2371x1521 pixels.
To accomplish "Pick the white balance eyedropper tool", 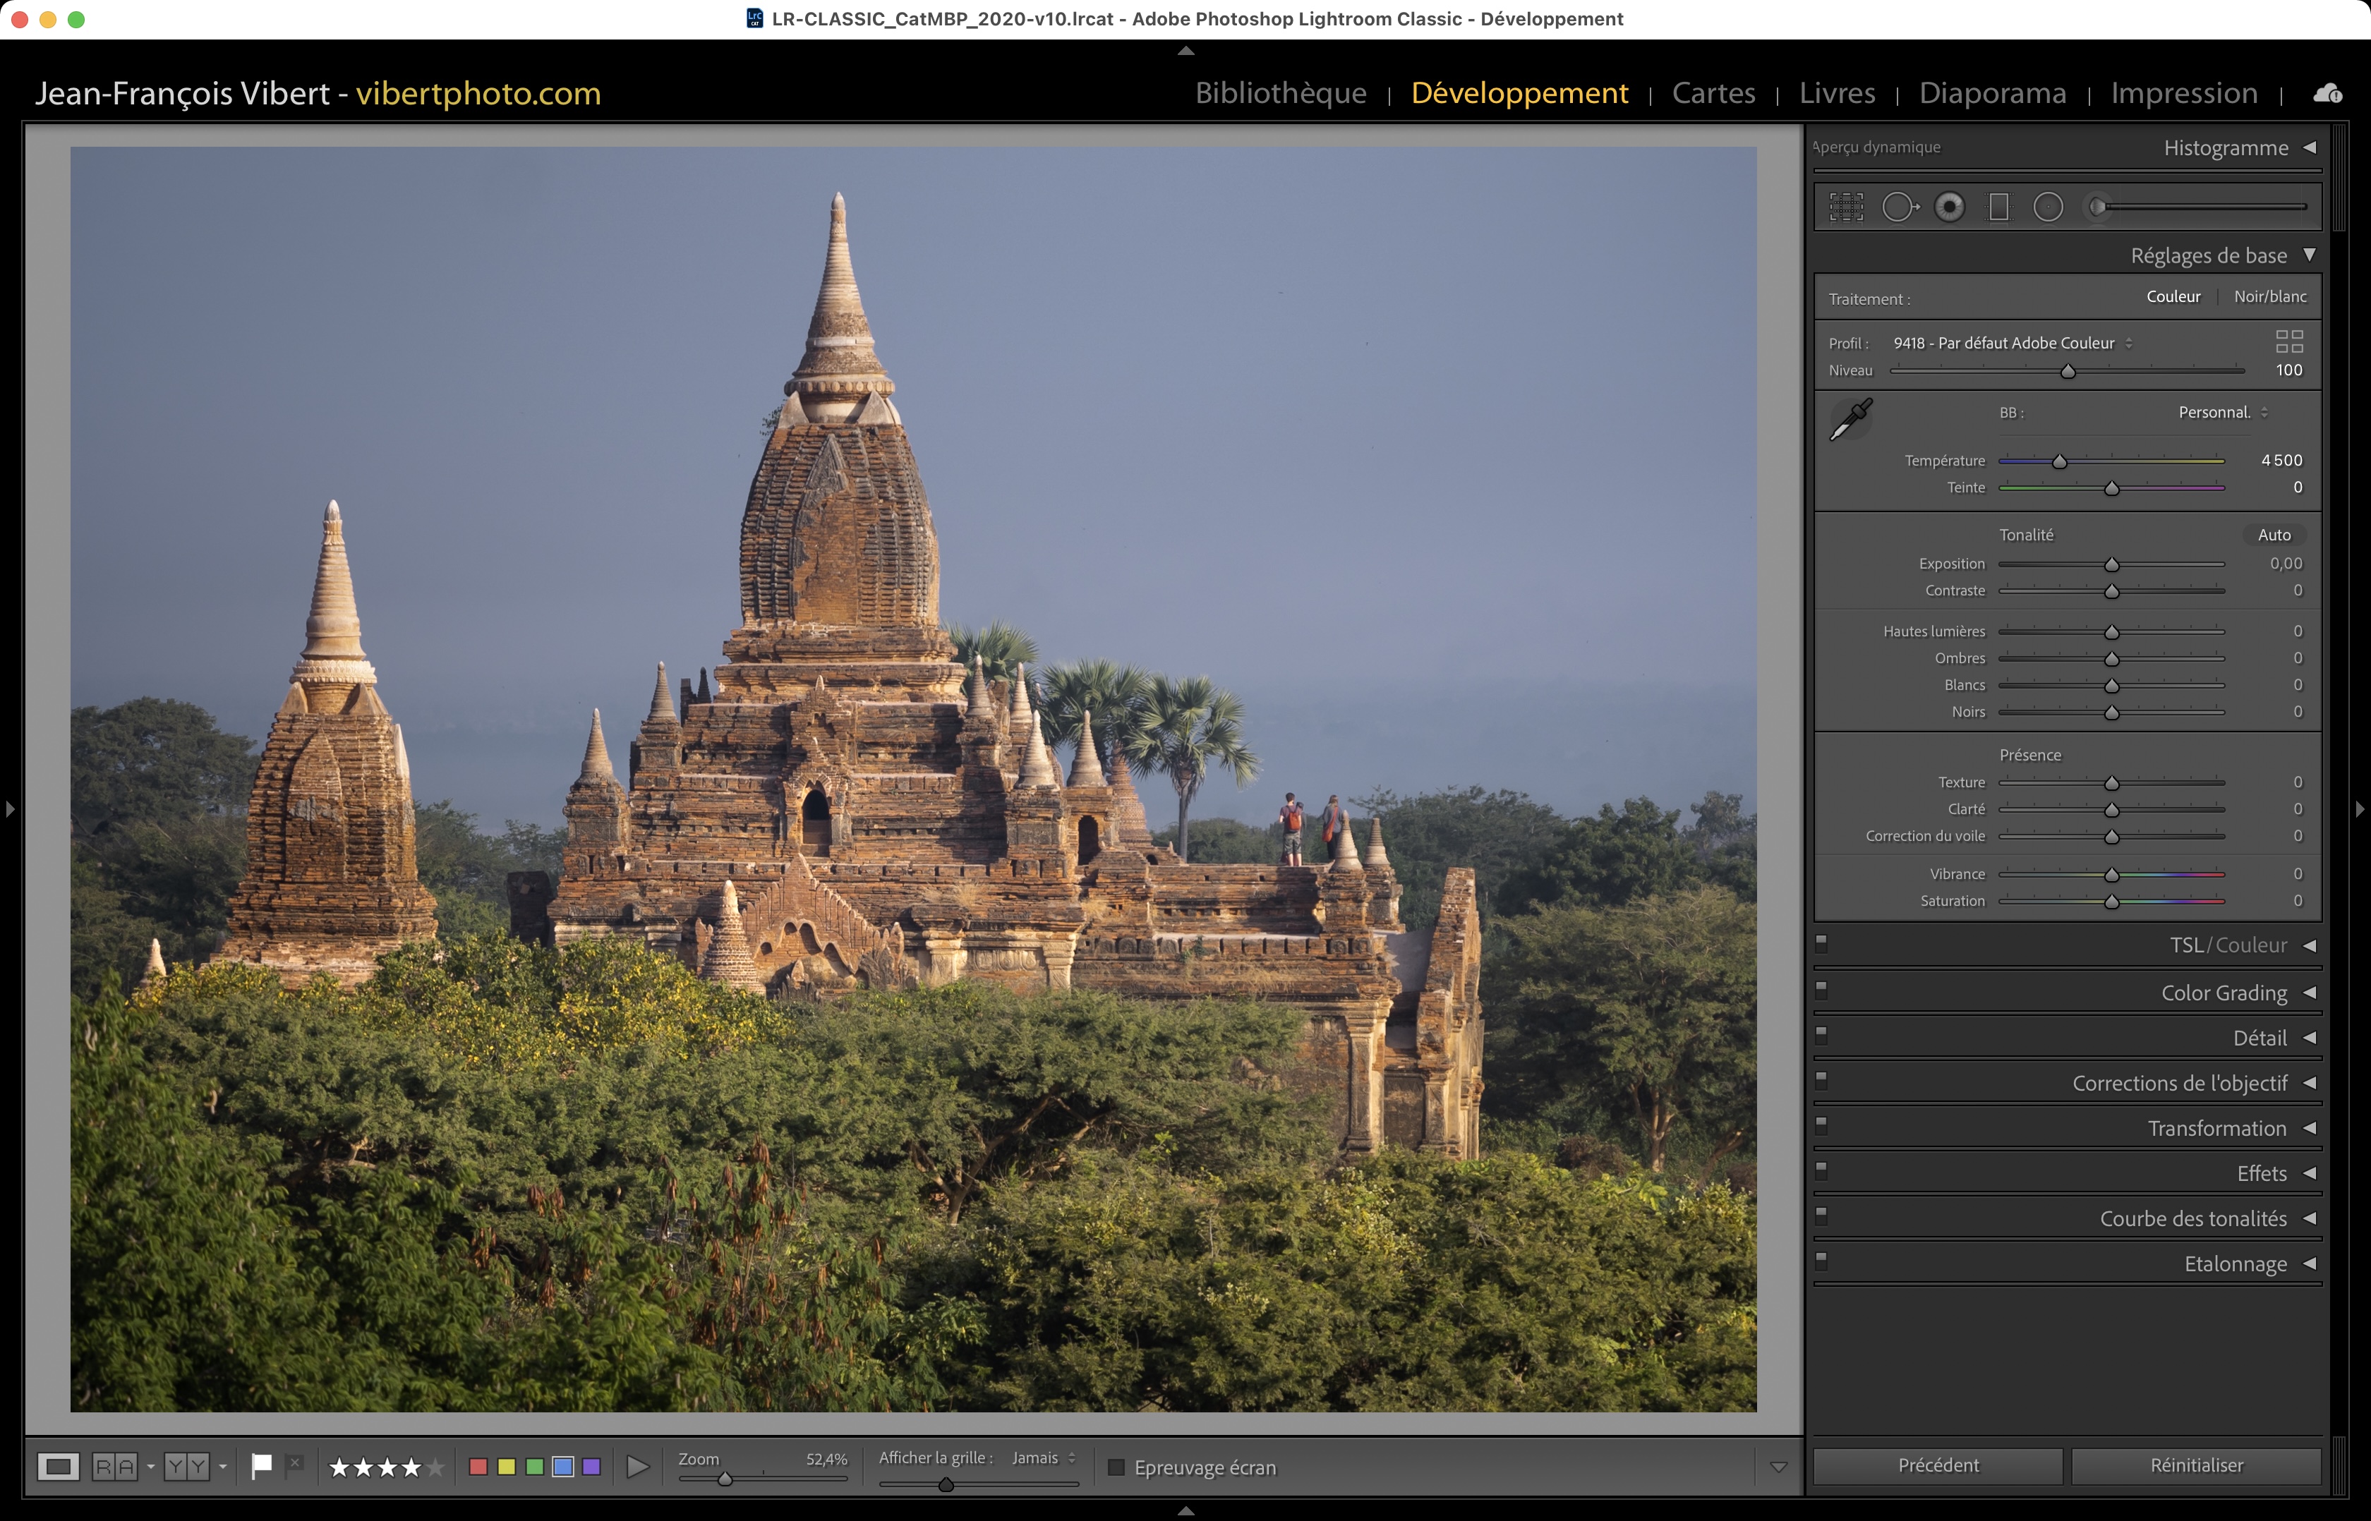I will click(1850, 420).
